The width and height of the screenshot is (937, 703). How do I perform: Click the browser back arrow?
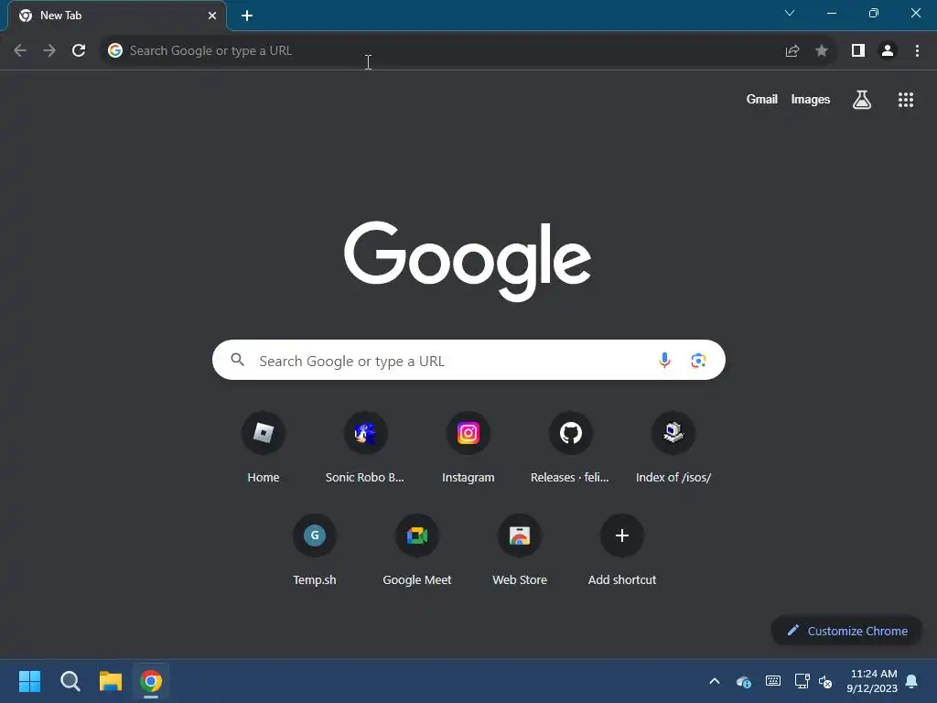pyautogui.click(x=20, y=50)
